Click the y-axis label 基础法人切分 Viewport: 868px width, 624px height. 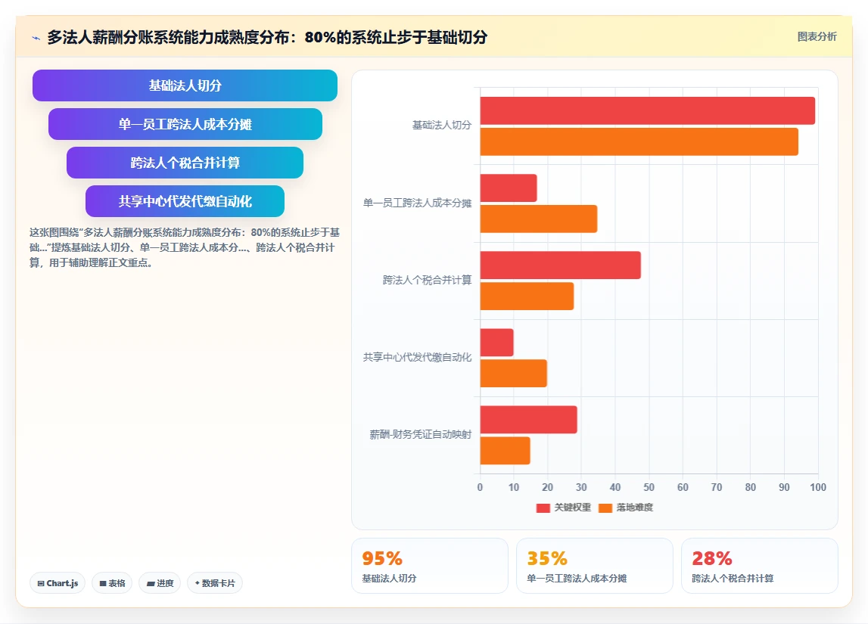click(x=442, y=125)
